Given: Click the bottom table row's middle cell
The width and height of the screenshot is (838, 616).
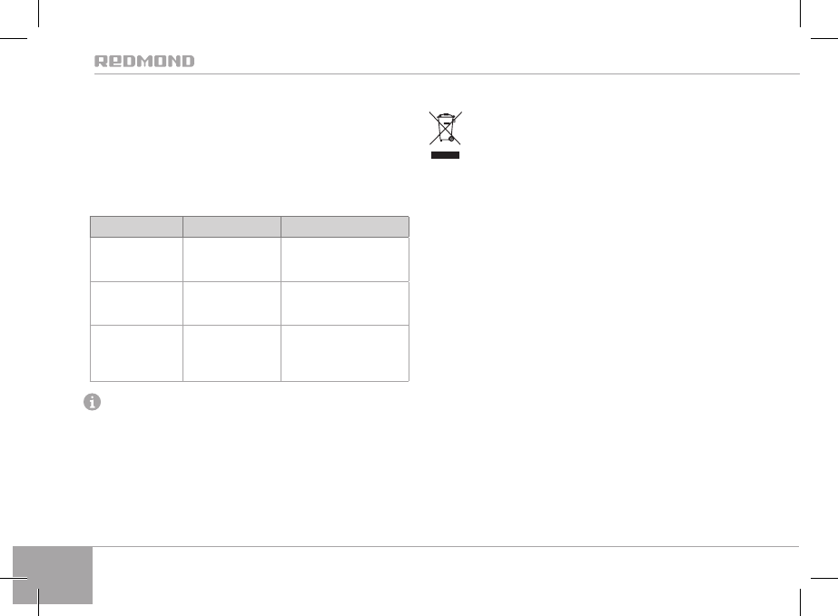Looking at the screenshot, I should pos(232,352).
